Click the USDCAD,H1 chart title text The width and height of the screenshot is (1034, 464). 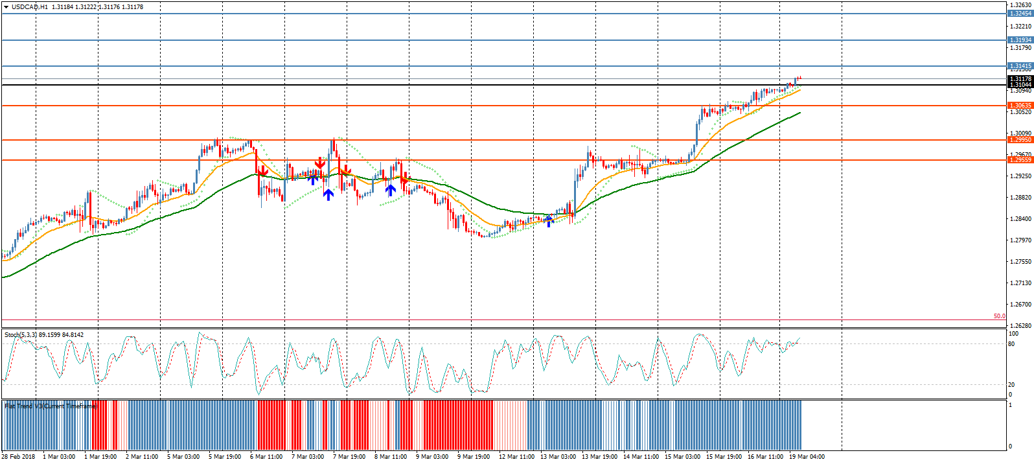click(x=30, y=7)
